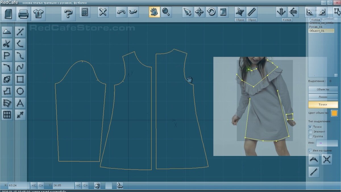Click the straight segment icon in right panel

(x=314, y=172)
